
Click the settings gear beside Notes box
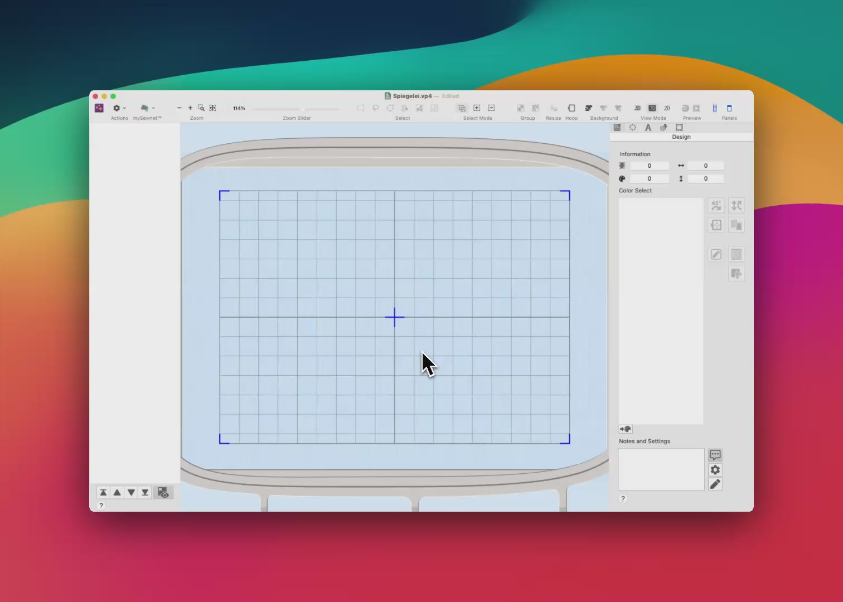(x=715, y=470)
